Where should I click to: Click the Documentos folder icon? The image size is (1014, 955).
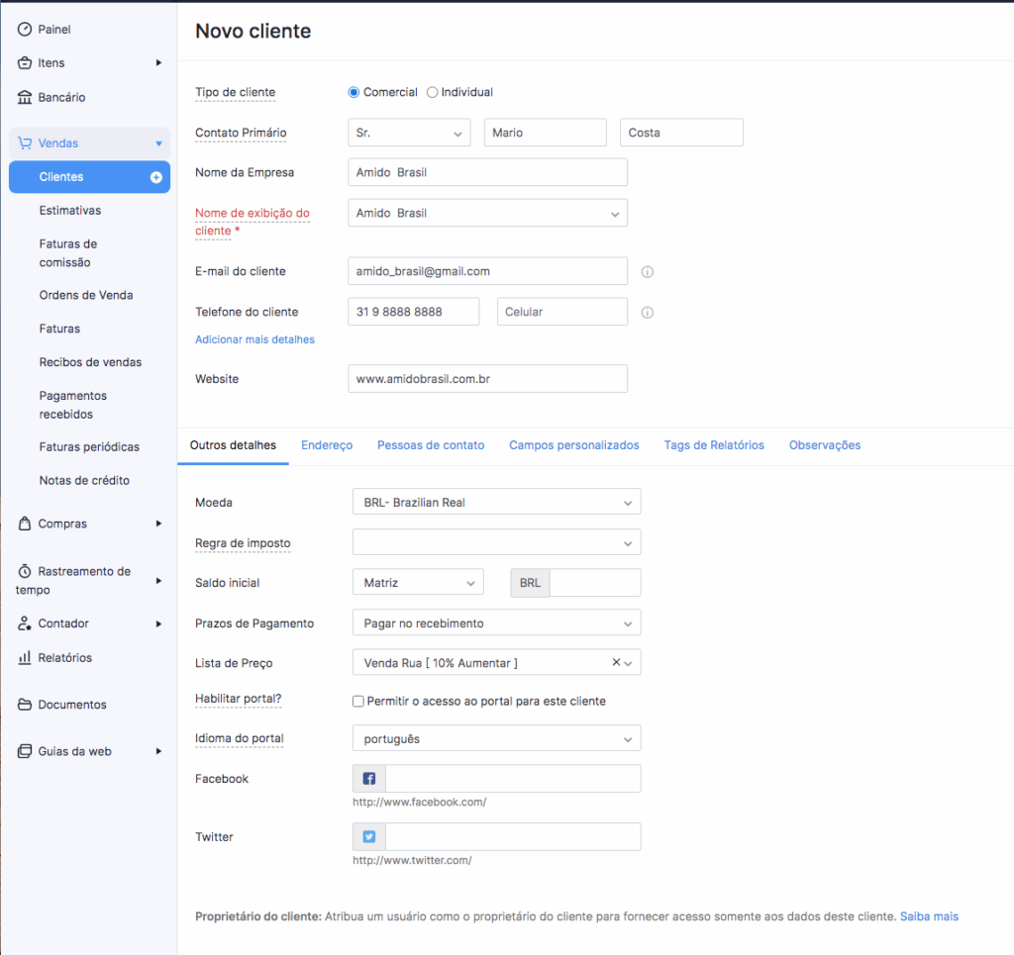coord(25,705)
